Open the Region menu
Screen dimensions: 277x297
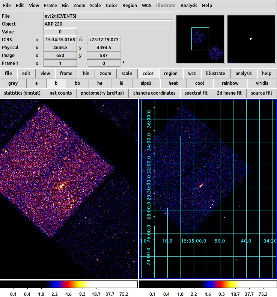tap(129, 6)
